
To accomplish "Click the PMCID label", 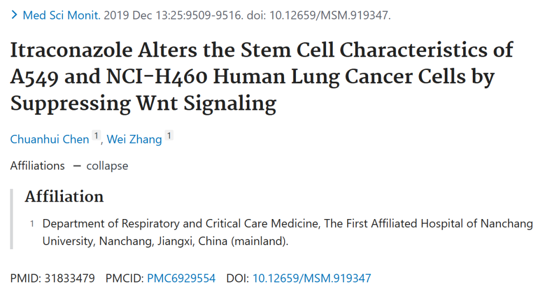I will [x=125, y=278].
